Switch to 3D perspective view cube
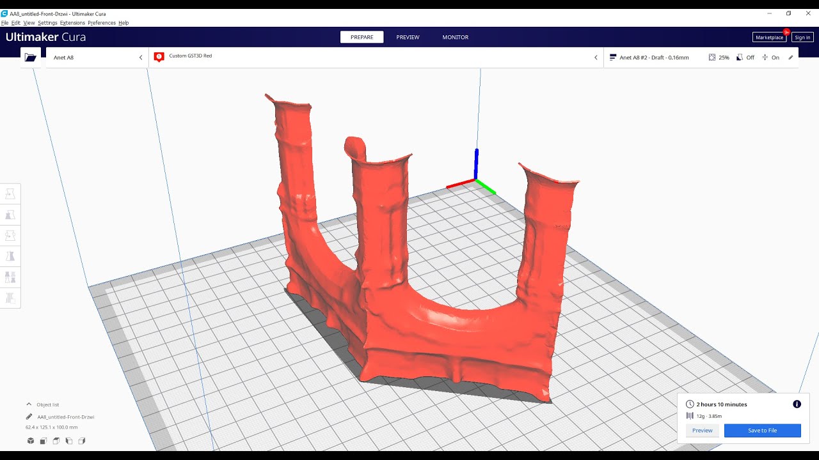Image resolution: width=819 pixels, height=460 pixels. pos(30,441)
